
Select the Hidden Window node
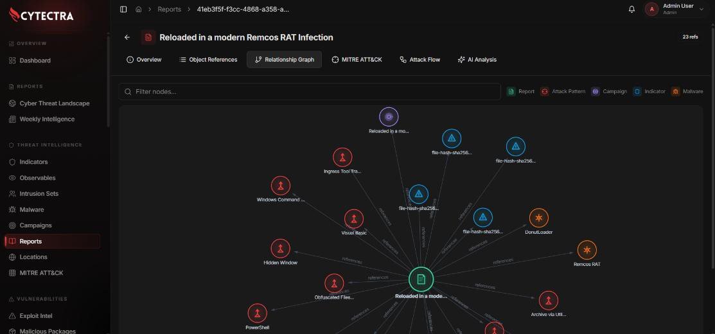pos(281,249)
